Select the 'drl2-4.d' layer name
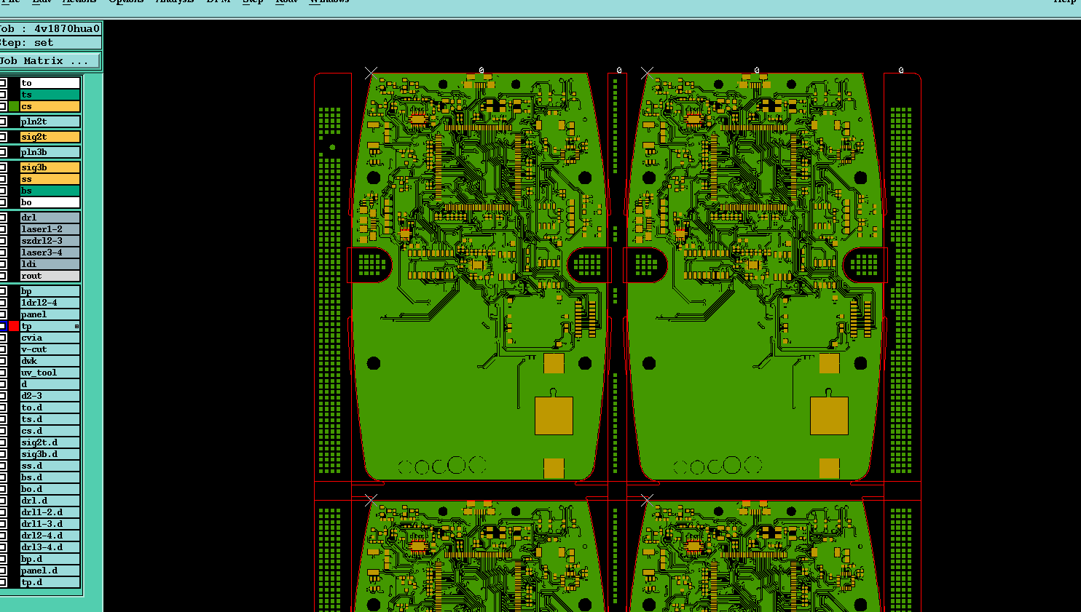1081x612 pixels. pyautogui.click(x=50, y=536)
